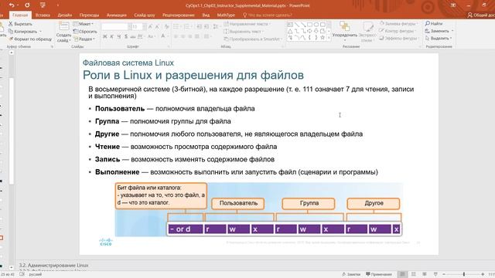Click Направление текста dropdown
Image resolution: width=495 pixels, height=278 pixels.
point(247,24)
